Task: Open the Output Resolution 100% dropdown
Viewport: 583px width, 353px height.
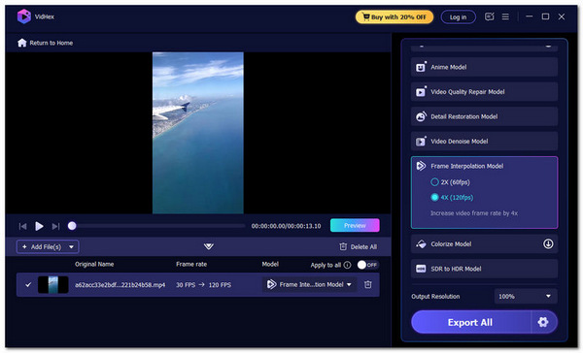Action: pyautogui.click(x=526, y=296)
